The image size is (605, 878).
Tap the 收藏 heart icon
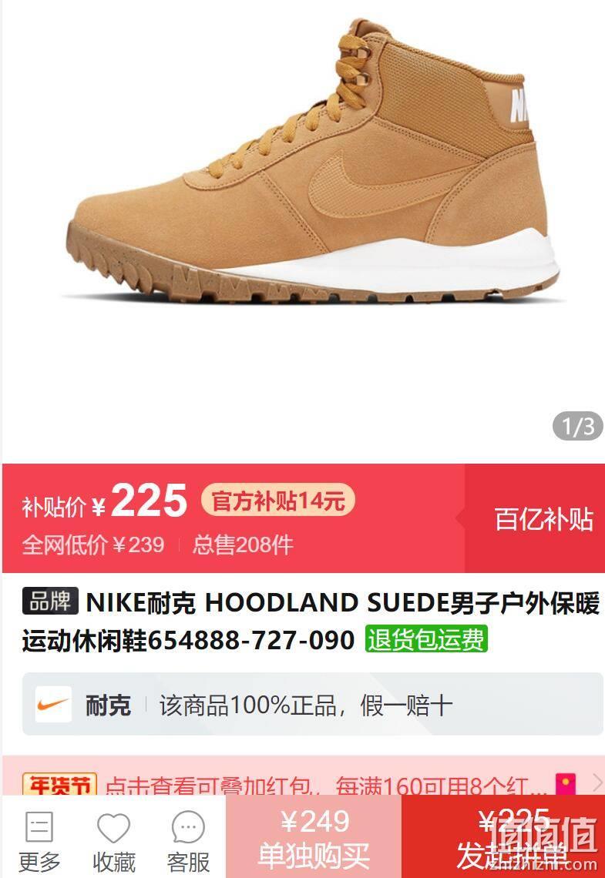pos(114,828)
